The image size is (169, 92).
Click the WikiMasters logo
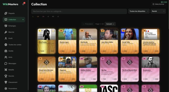(10, 4)
